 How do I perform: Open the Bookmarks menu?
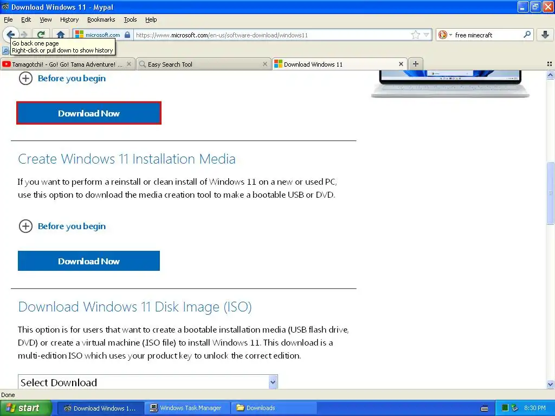pyautogui.click(x=101, y=19)
